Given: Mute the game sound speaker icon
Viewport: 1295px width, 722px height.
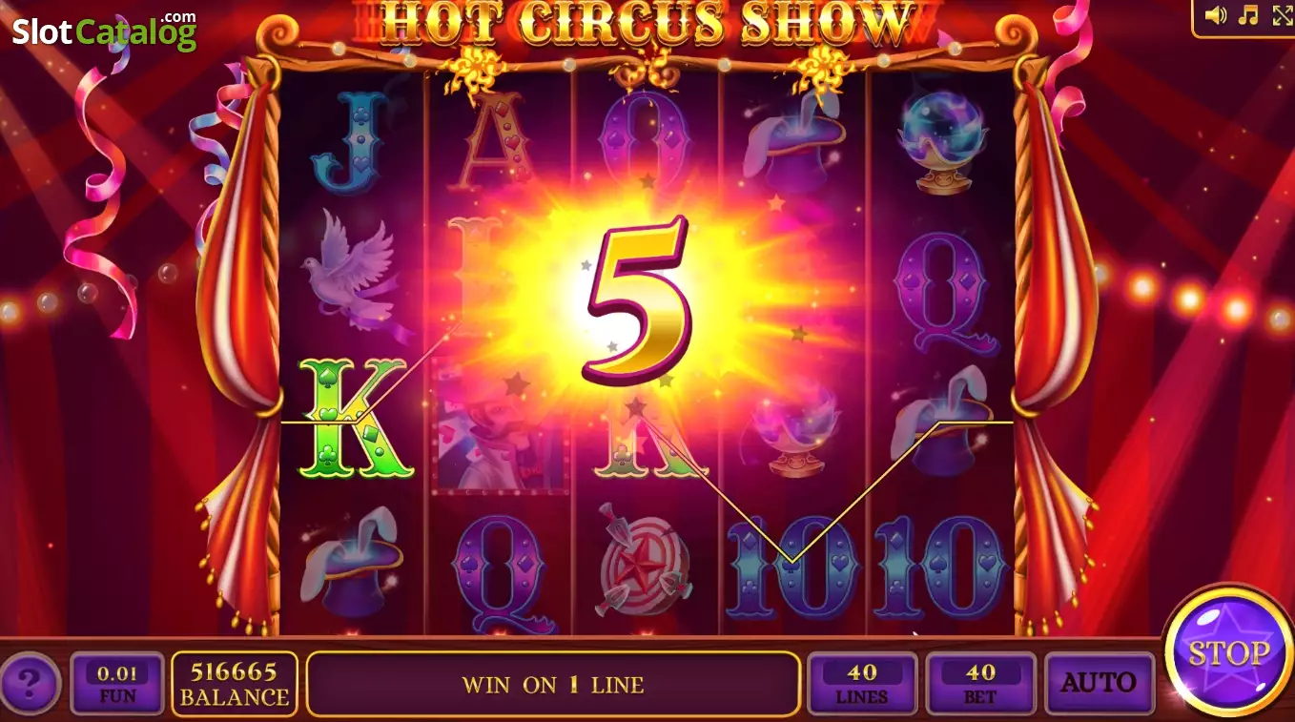Looking at the screenshot, I should click(1215, 15).
